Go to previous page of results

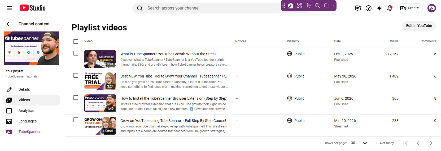click(x=418, y=143)
